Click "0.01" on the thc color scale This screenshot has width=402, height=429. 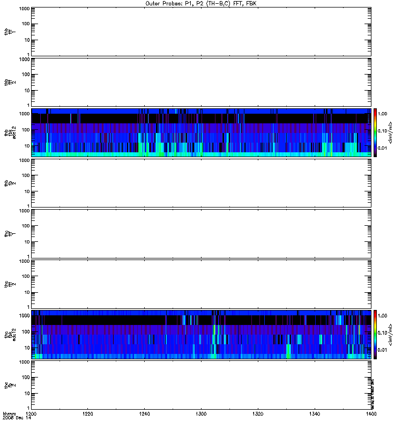tap(382, 350)
